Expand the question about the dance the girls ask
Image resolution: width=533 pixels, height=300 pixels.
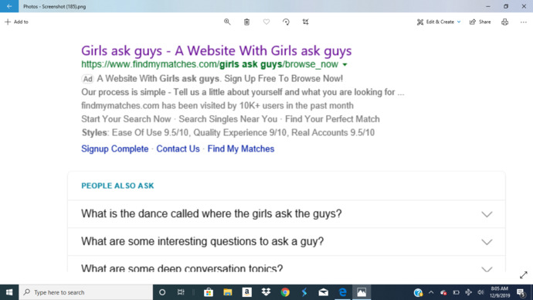coord(287,214)
